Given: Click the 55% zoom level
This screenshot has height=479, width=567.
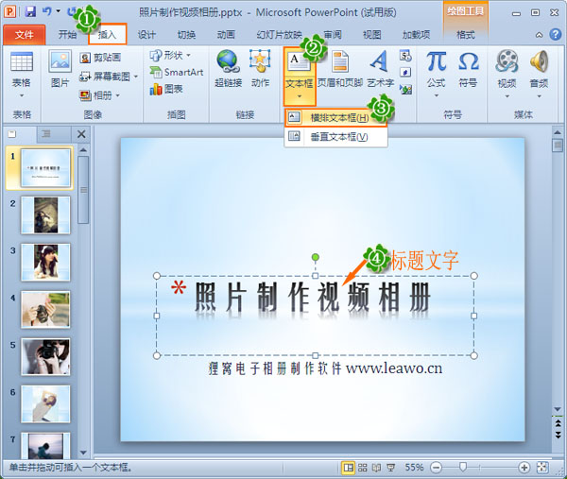Looking at the screenshot, I should point(414,468).
